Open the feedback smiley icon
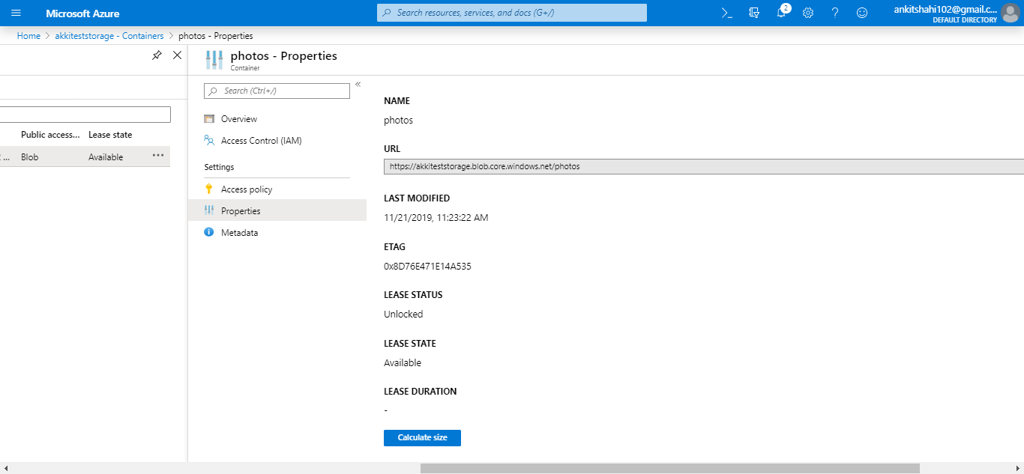The image size is (1024, 474). [x=862, y=13]
